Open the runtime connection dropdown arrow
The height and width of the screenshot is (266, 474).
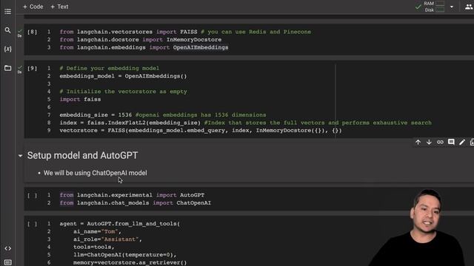click(x=452, y=7)
